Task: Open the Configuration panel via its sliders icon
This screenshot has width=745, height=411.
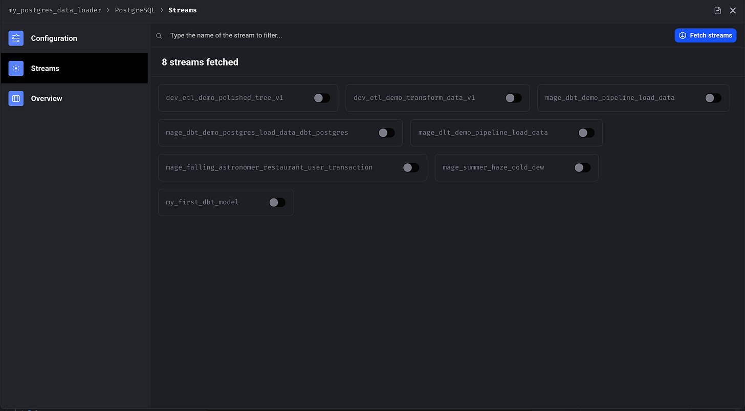Action: tap(16, 38)
